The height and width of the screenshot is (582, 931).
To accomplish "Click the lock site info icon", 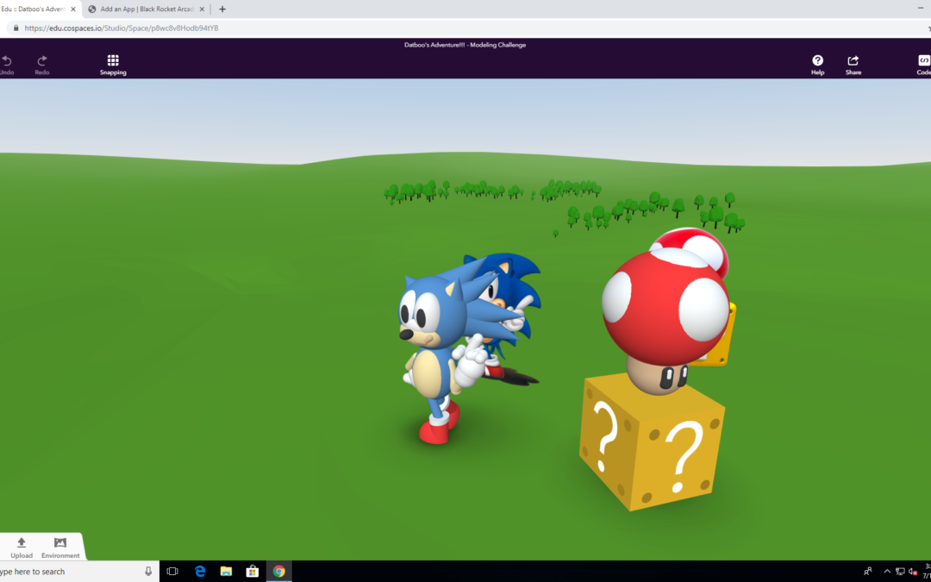I will [x=16, y=28].
